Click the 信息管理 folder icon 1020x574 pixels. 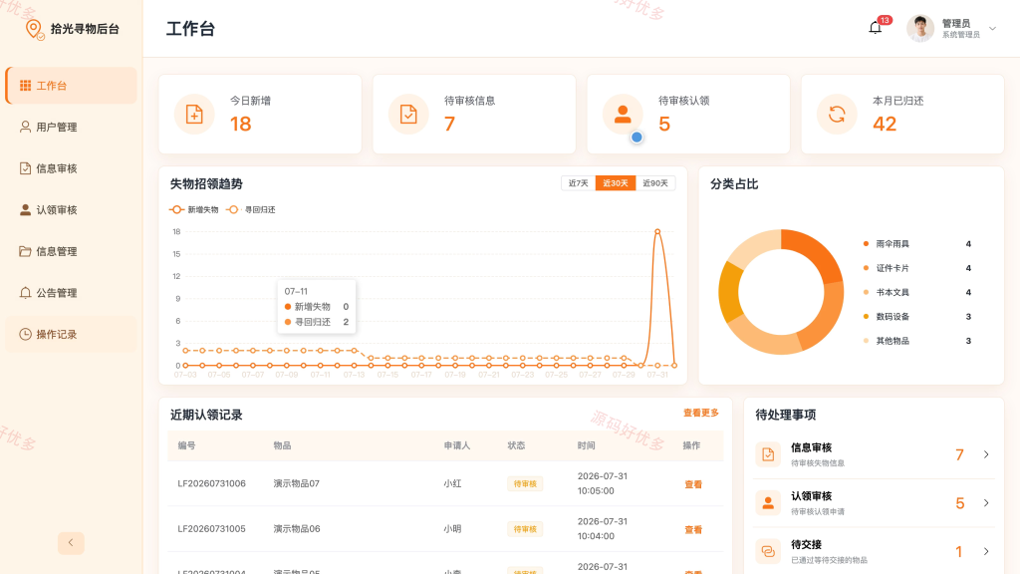tap(25, 251)
